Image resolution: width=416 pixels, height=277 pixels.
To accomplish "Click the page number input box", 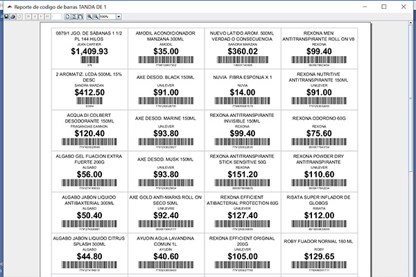I will coord(56,17).
